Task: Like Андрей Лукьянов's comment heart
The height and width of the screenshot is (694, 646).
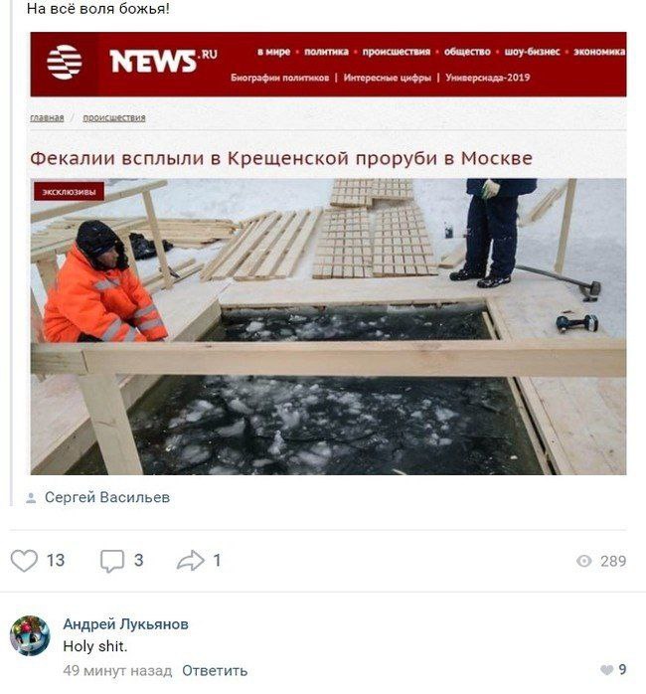Action: (x=606, y=670)
